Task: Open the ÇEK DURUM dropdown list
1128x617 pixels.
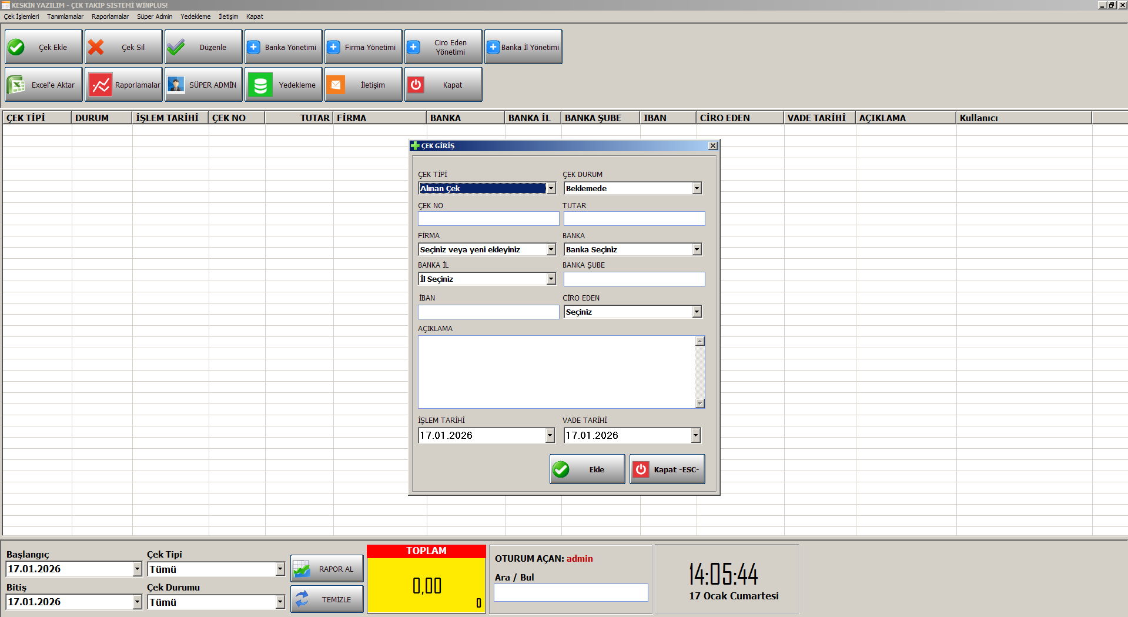Action: pyautogui.click(x=697, y=188)
